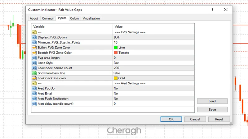Viewport: 248px width, 139px height.
Task: Click the icon beside Display_FVG_Option
Action: click(34, 37)
